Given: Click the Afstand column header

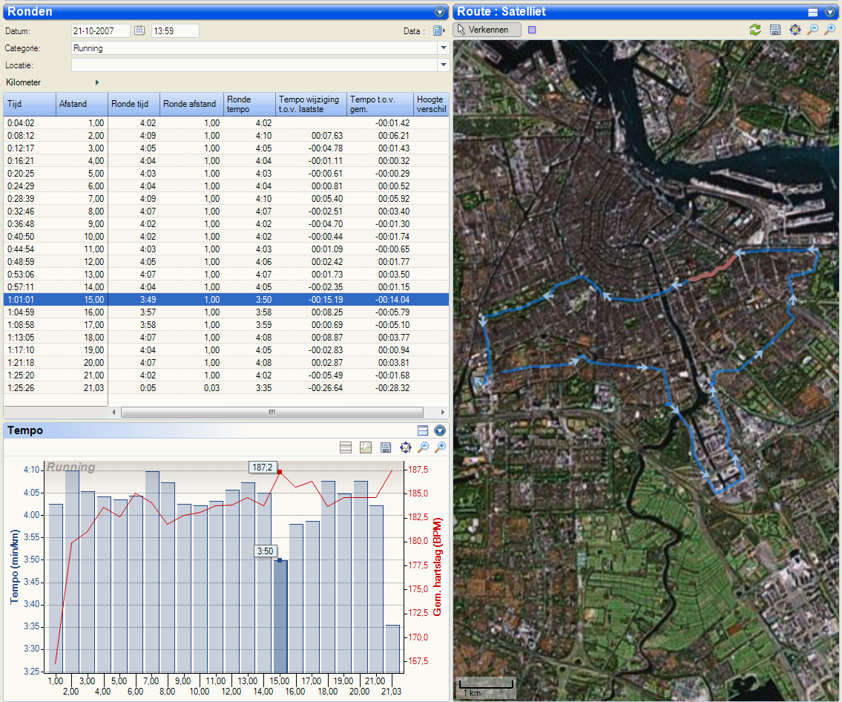Looking at the screenshot, I should [x=82, y=104].
